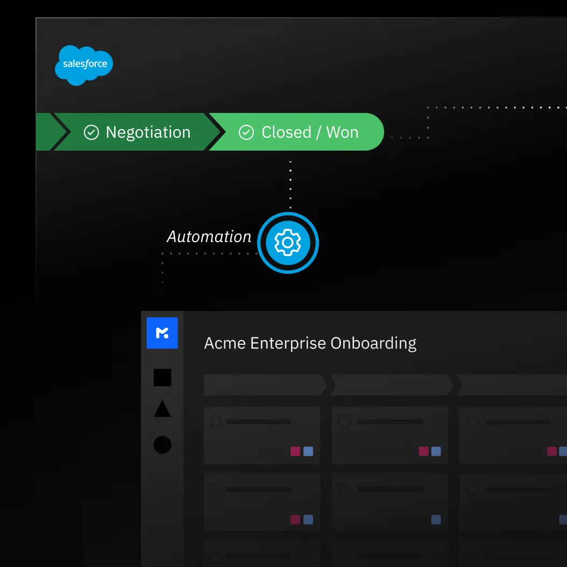Select the triangle icon in the left sidebar

click(x=162, y=410)
